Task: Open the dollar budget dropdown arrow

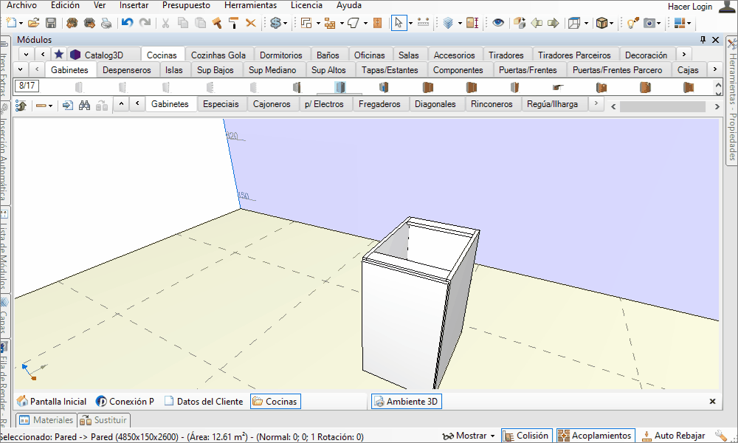Action: click(285, 23)
